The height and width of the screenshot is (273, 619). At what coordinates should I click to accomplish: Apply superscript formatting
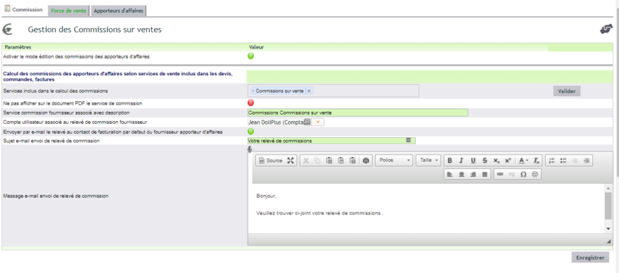coord(508,160)
